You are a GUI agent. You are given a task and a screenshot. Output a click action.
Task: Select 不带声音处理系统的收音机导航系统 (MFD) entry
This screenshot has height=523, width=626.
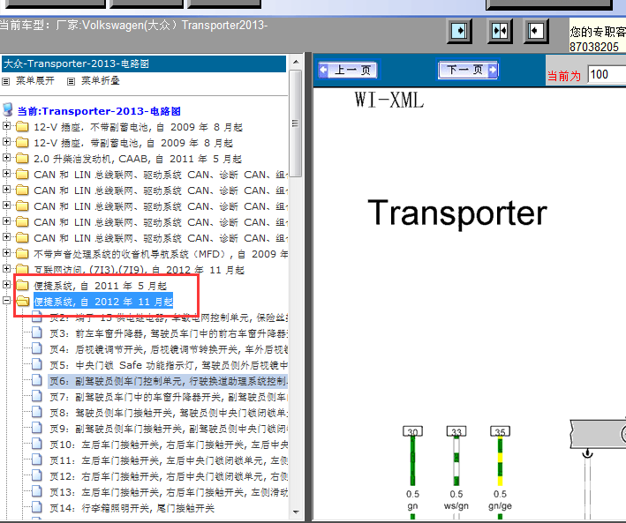tap(161, 254)
